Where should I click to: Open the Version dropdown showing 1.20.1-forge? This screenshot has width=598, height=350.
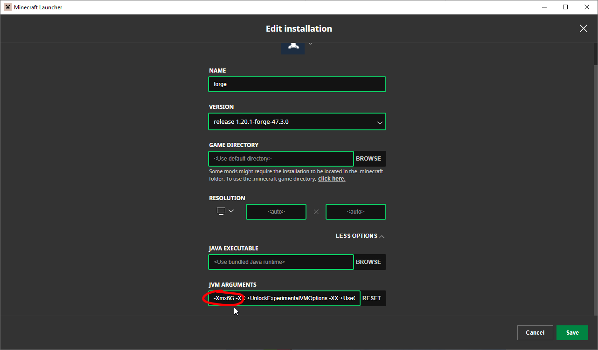[297, 122]
